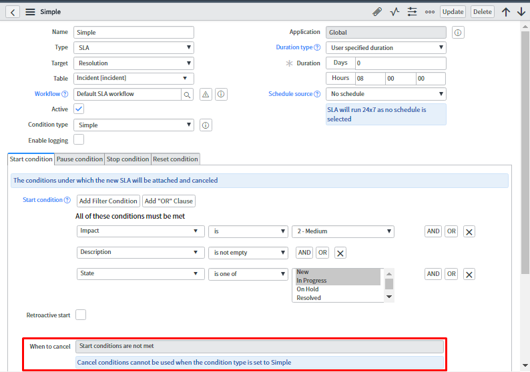Switch to the Reset condition tab
Screen dimensions: 530x372
point(176,159)
